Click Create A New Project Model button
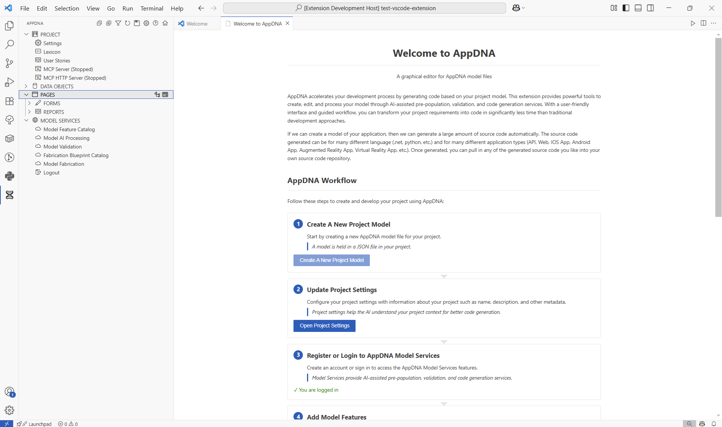The height and width of the screenshot is (427, 722). pyautogui.click(x=331, y=260)
